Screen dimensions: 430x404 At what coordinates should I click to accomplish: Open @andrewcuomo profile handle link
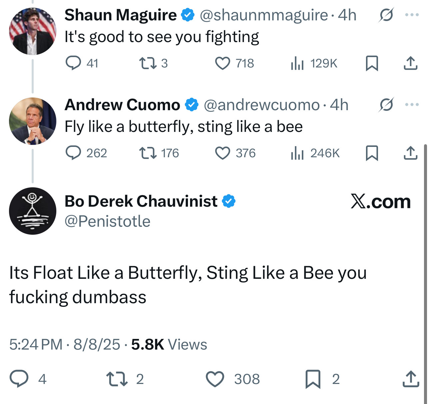tap(262, 105)
